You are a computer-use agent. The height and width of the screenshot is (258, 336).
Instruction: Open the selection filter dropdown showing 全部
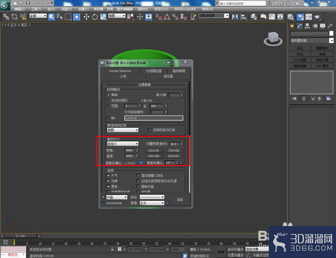click(38, 16)
